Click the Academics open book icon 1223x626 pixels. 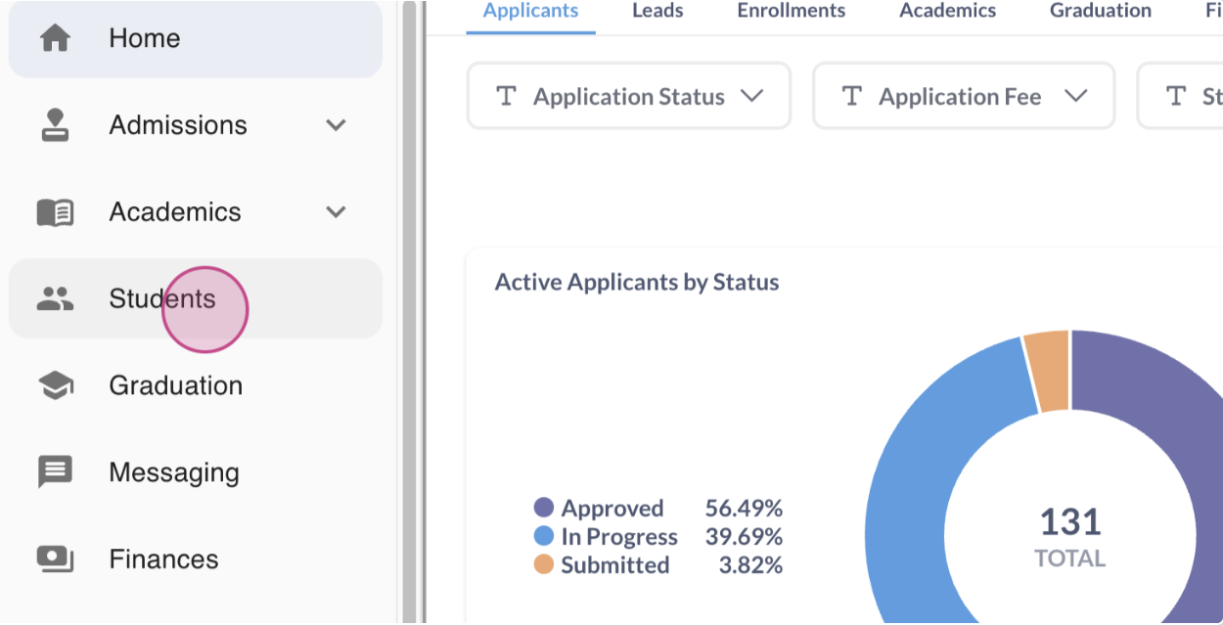point(55,212)
